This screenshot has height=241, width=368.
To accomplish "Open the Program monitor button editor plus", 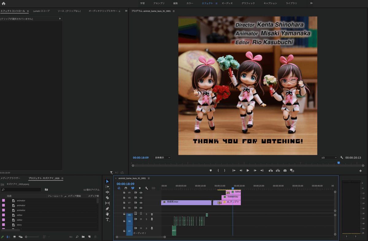I will 361,171.
